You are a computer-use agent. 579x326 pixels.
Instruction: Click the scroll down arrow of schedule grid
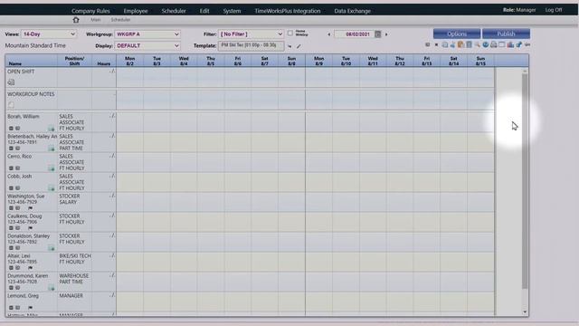point(525,312)
